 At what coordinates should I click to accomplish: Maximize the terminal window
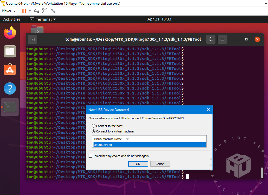coord(246,39)
